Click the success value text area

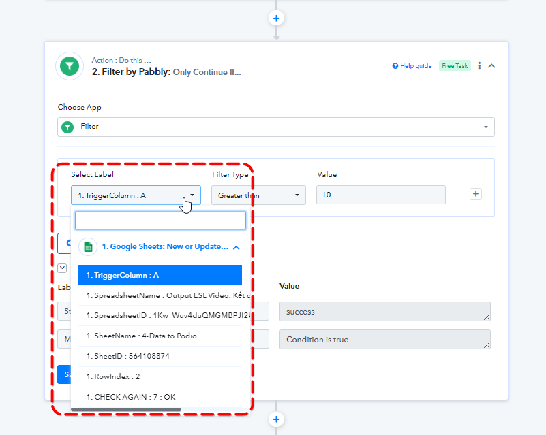[x=384, y=312]
